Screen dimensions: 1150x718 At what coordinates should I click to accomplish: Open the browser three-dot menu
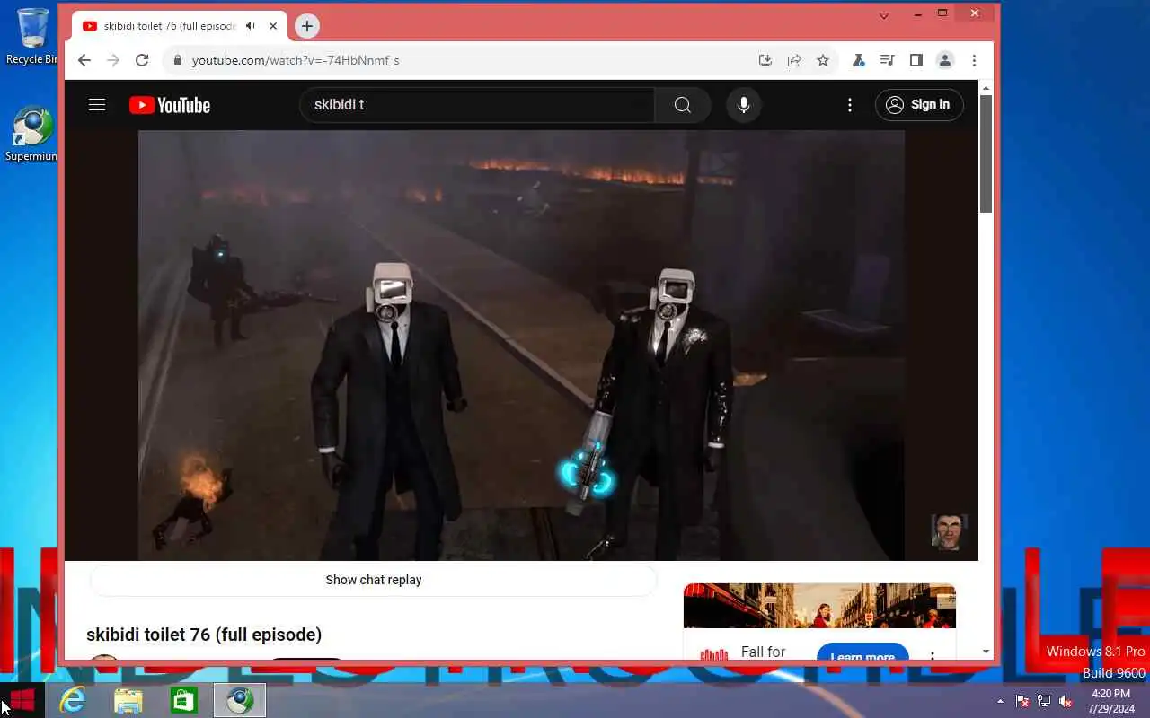tap(974, 60)
